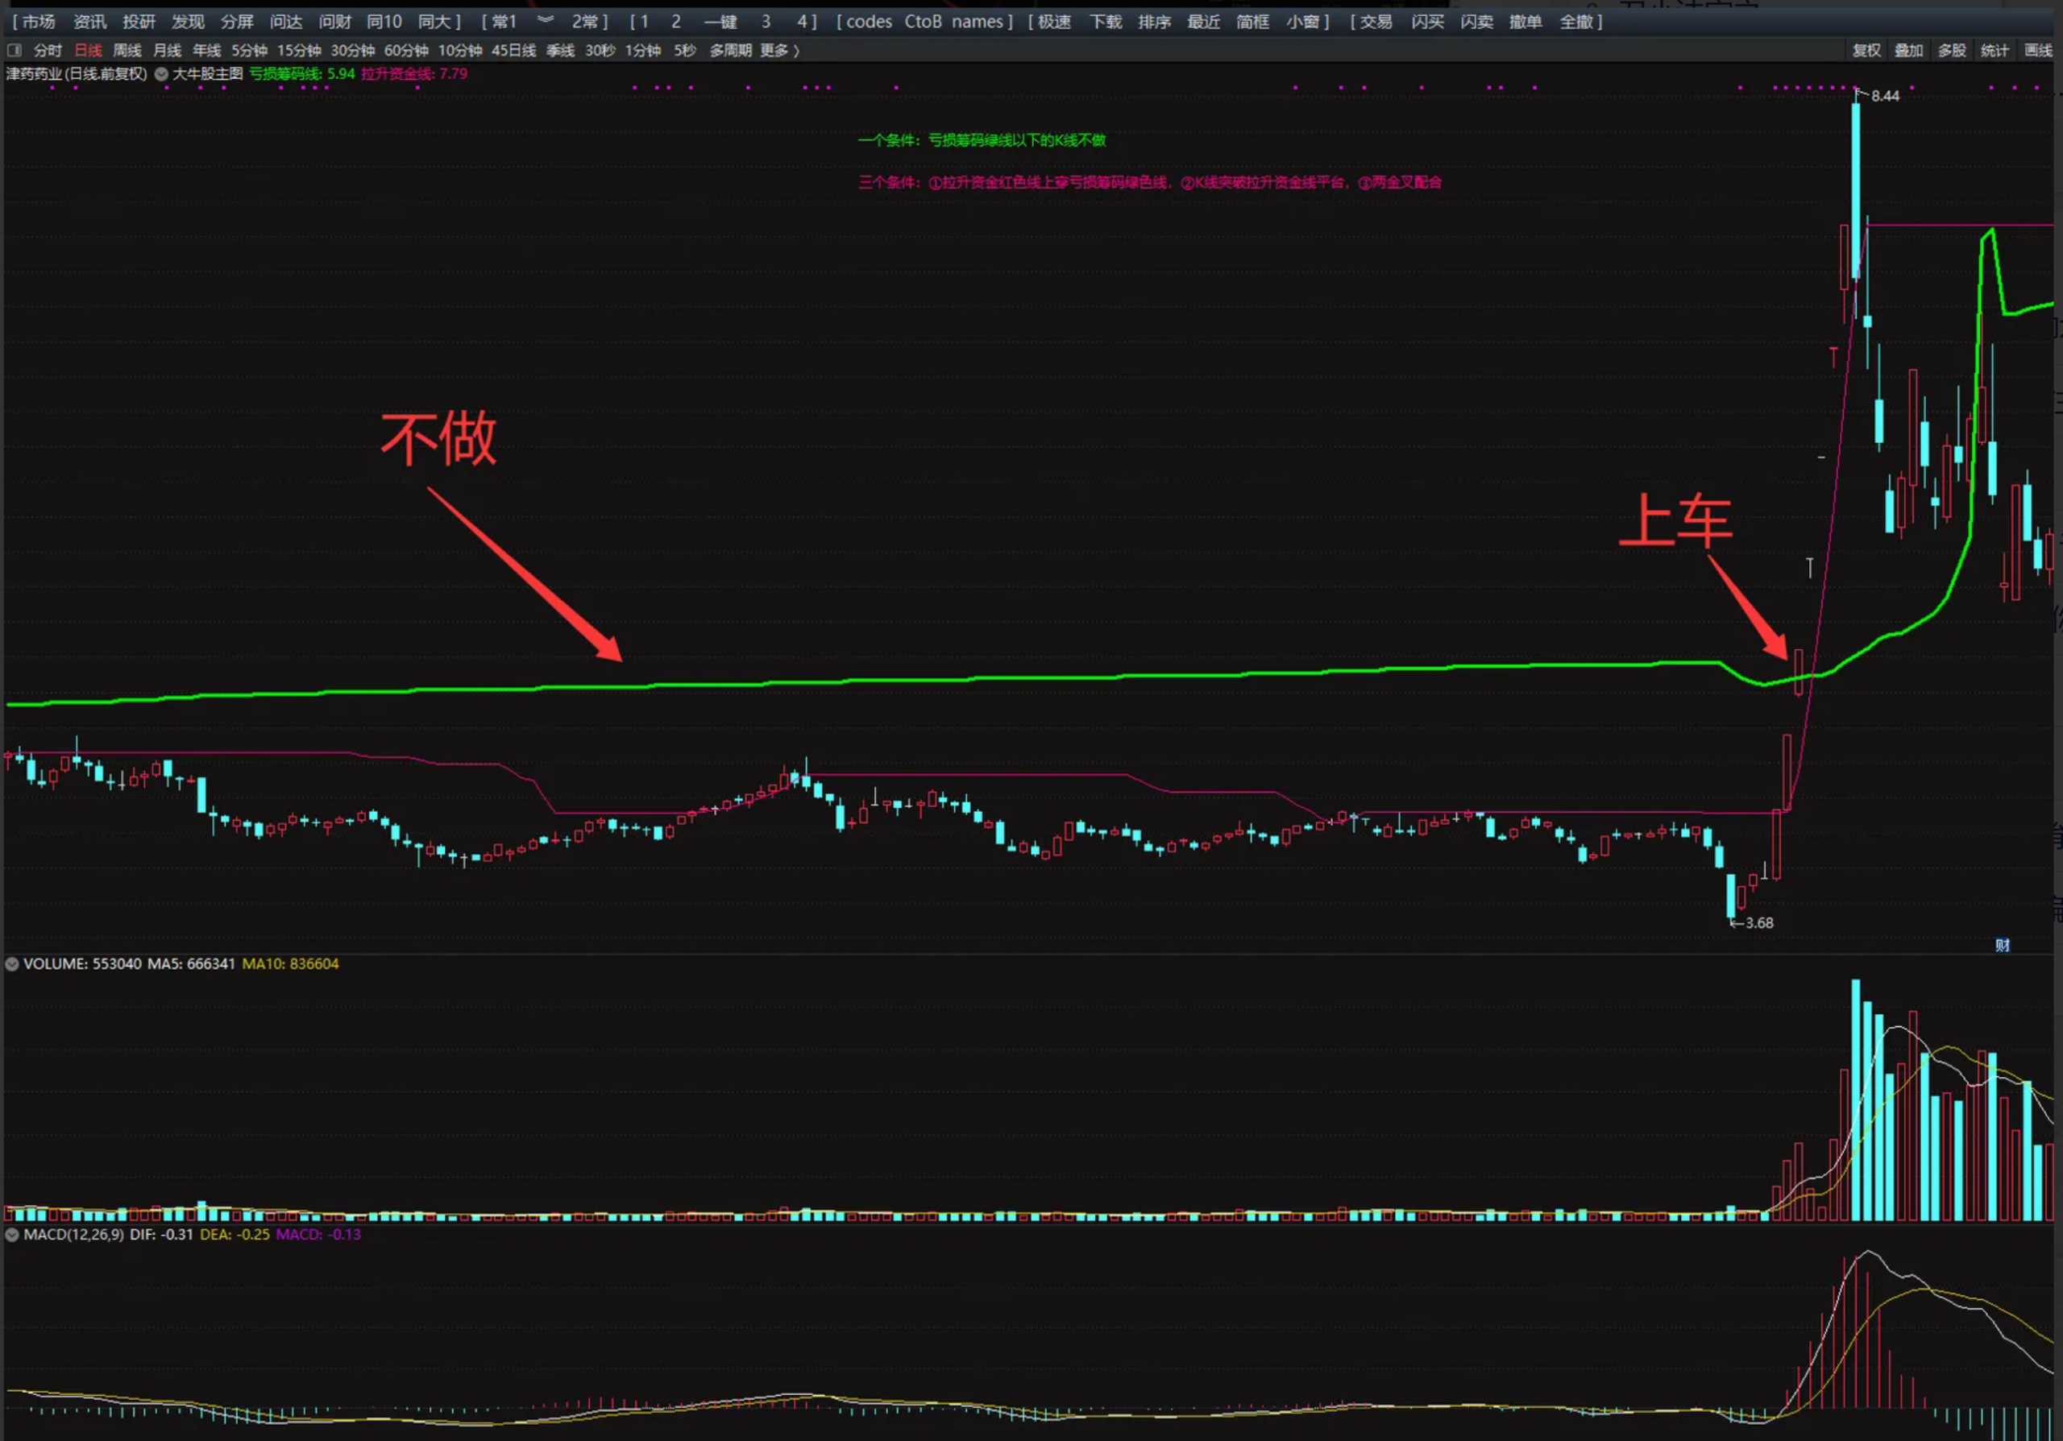Click 闪买 flash buy
Image resolution: width=2063 pixels, height=1441 pixels.
click(1428, 22)
